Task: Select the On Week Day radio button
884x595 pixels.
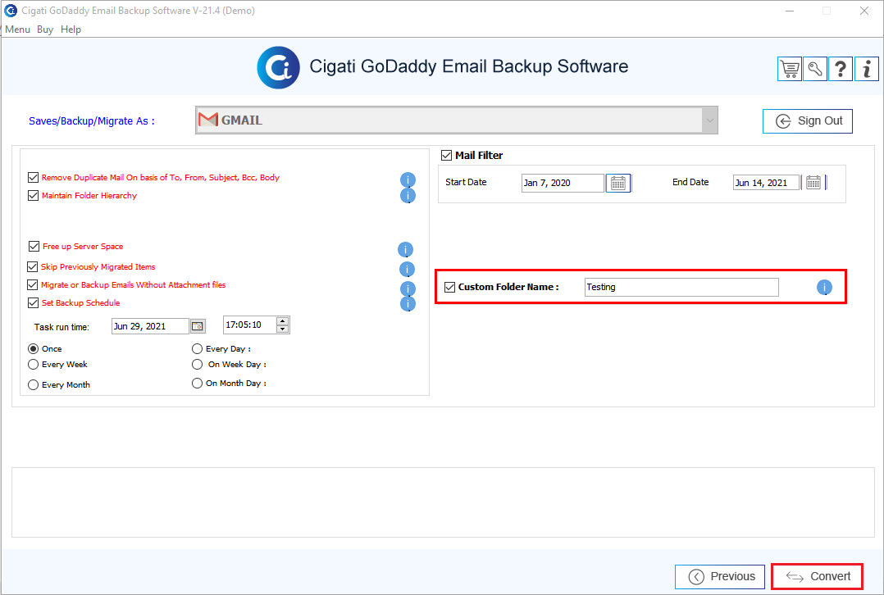Action: (x=198, y=365)
